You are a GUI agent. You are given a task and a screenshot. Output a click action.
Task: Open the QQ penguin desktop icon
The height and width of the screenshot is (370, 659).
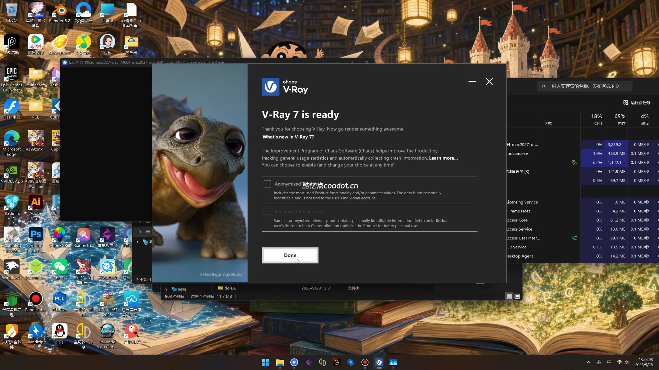pos(60,334)
